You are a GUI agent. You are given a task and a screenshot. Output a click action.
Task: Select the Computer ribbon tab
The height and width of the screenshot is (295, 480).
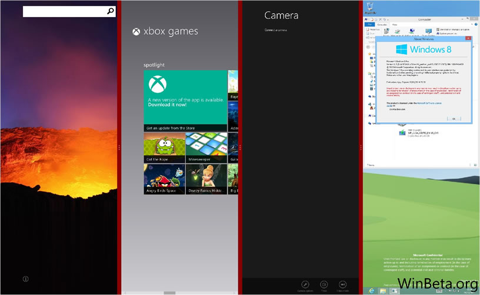coord(382,25)
